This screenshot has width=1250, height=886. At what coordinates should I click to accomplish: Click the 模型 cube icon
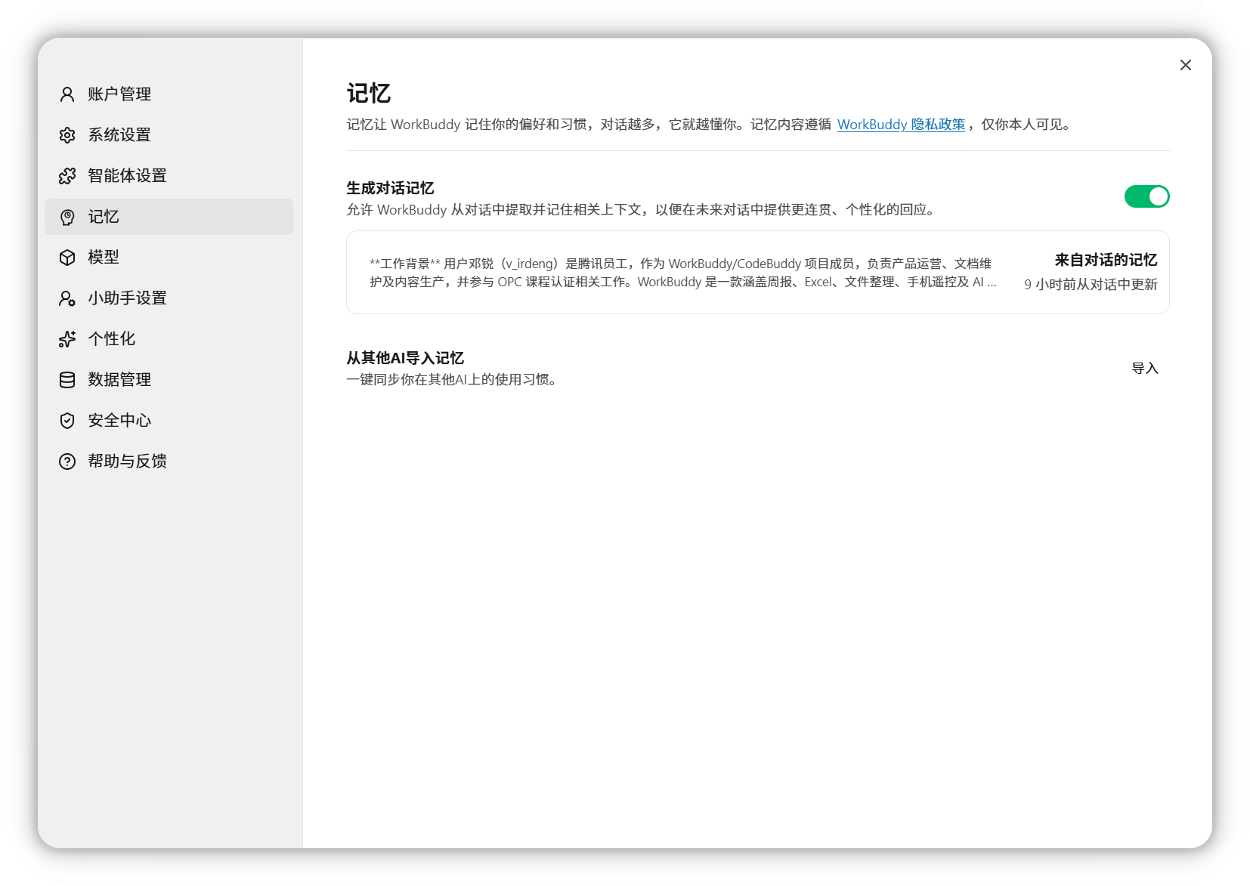(67, 258)
